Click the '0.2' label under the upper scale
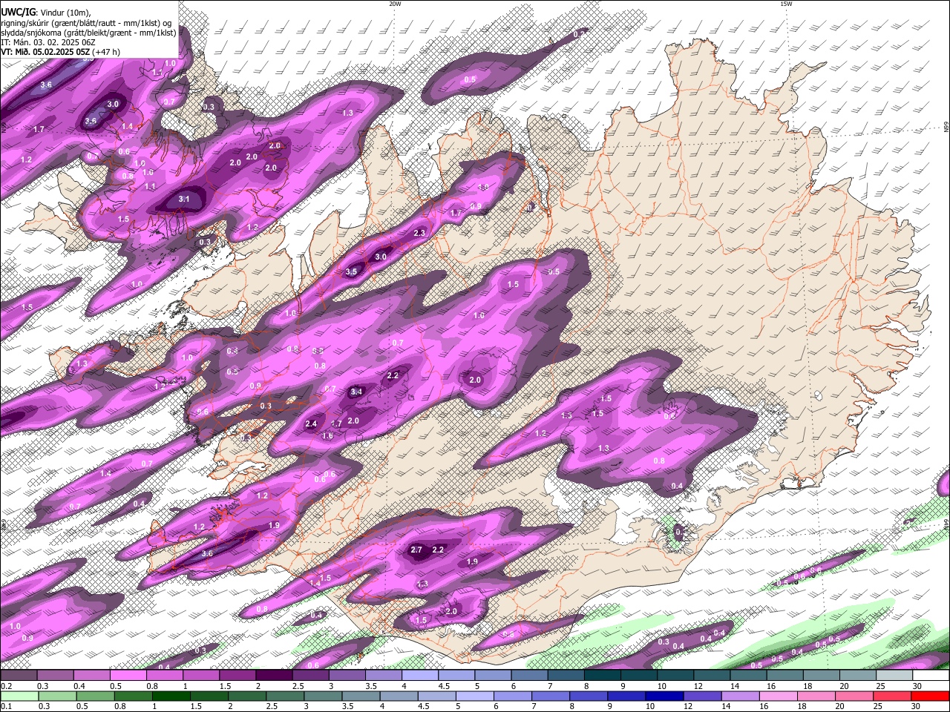 tap(5, 686)
